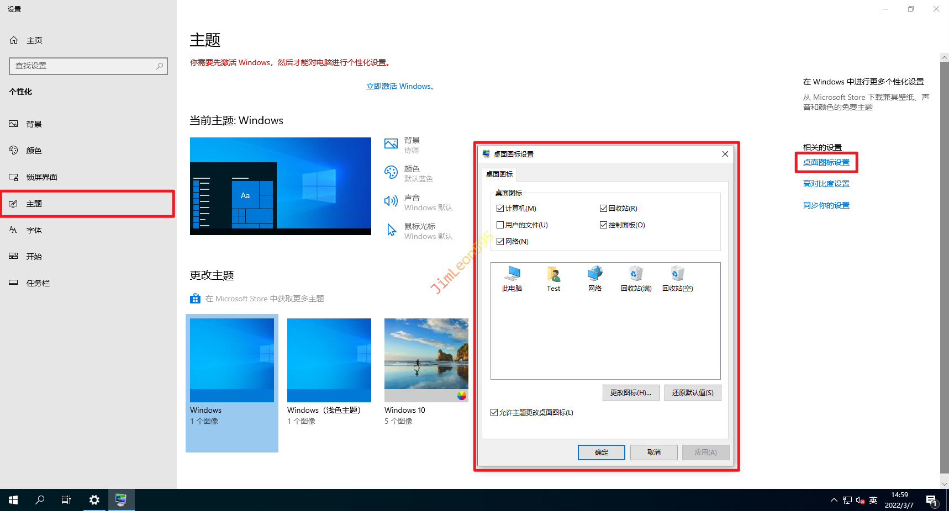Image resolution: width=949 pixels, height=511 pixels.
Task: Enable the 用户的文件(U) checkbox
Action: tap(500, 225)
